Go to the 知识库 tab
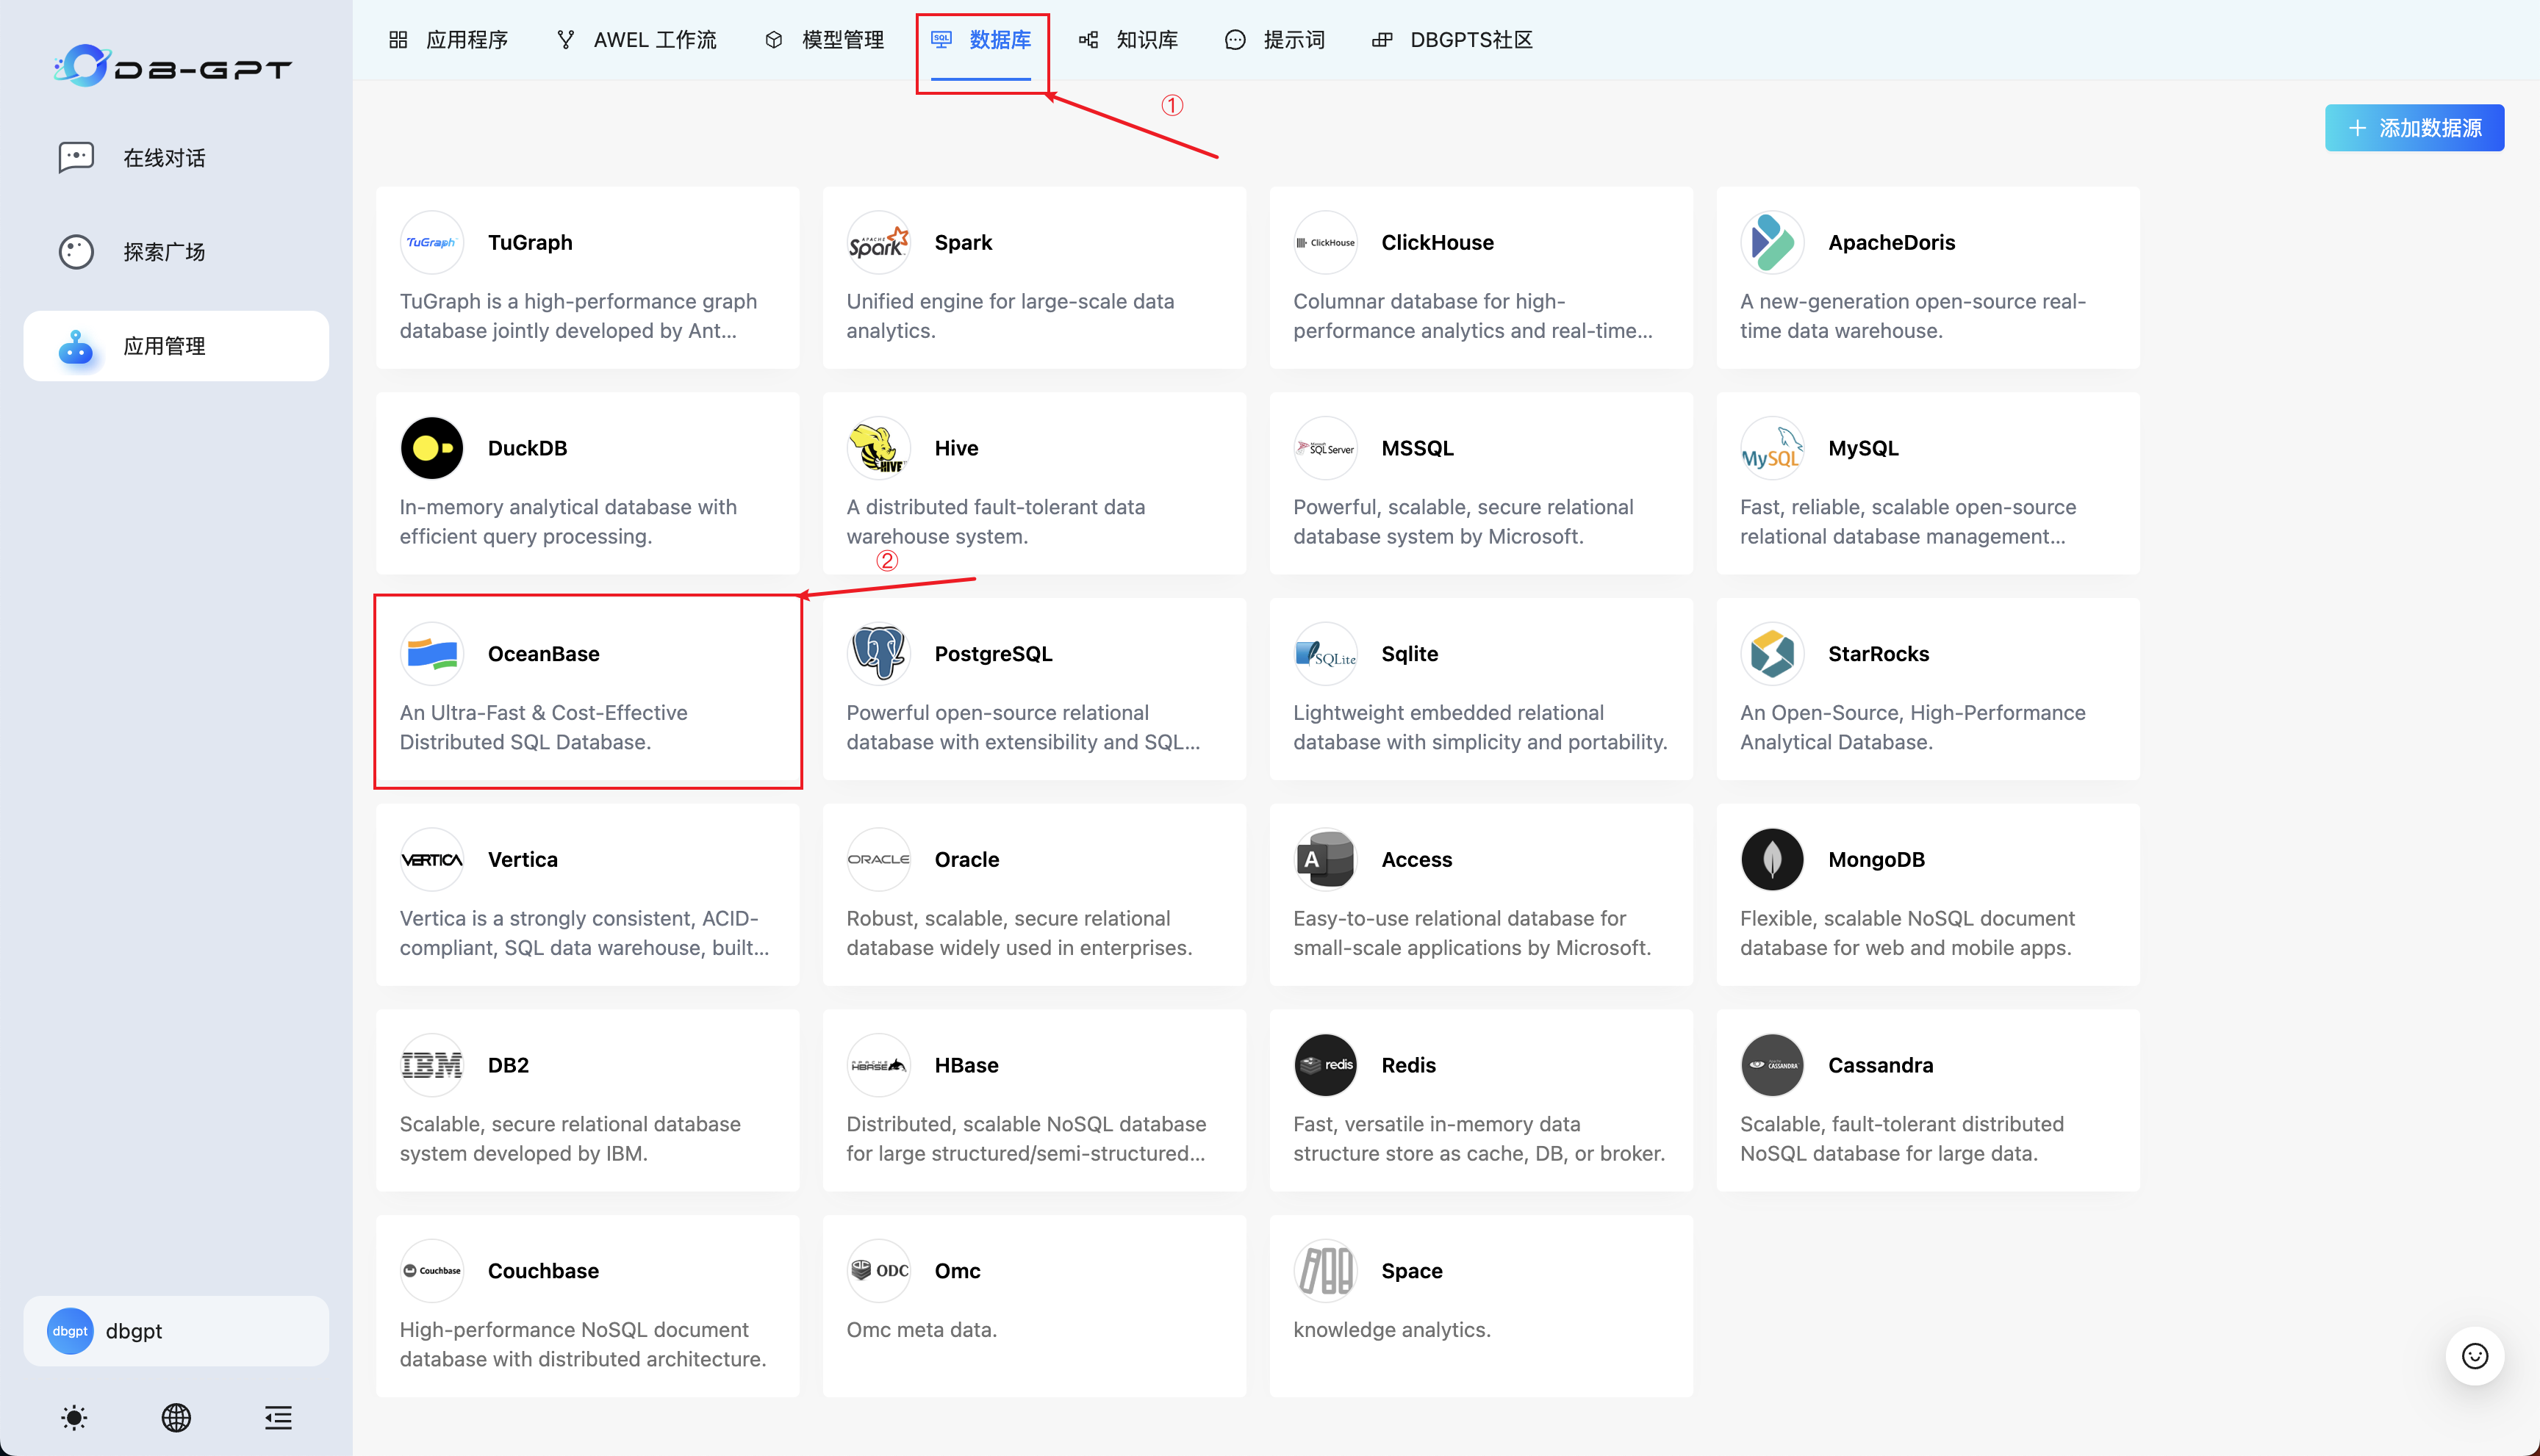This screenshot has width=2540, height=1456. coord(1128,40)
